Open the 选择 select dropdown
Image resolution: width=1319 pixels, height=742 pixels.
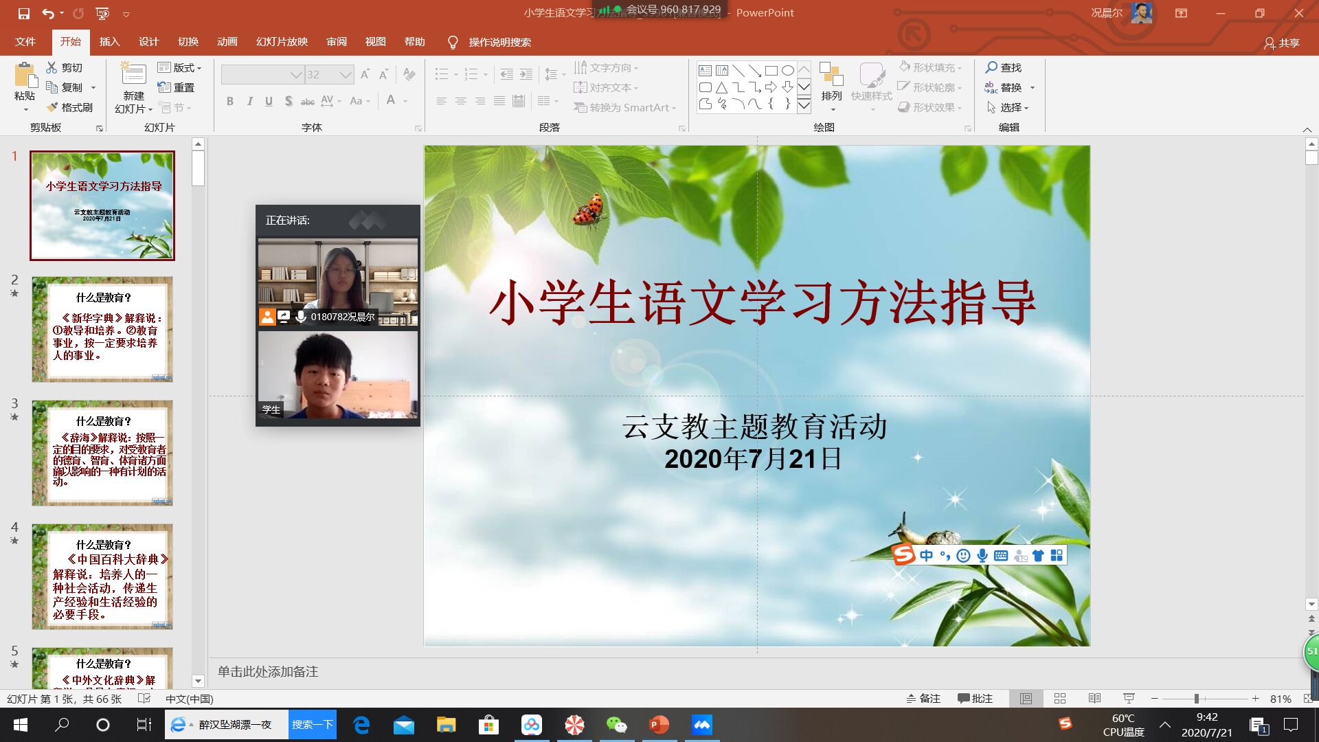[x=1008, y=107]
